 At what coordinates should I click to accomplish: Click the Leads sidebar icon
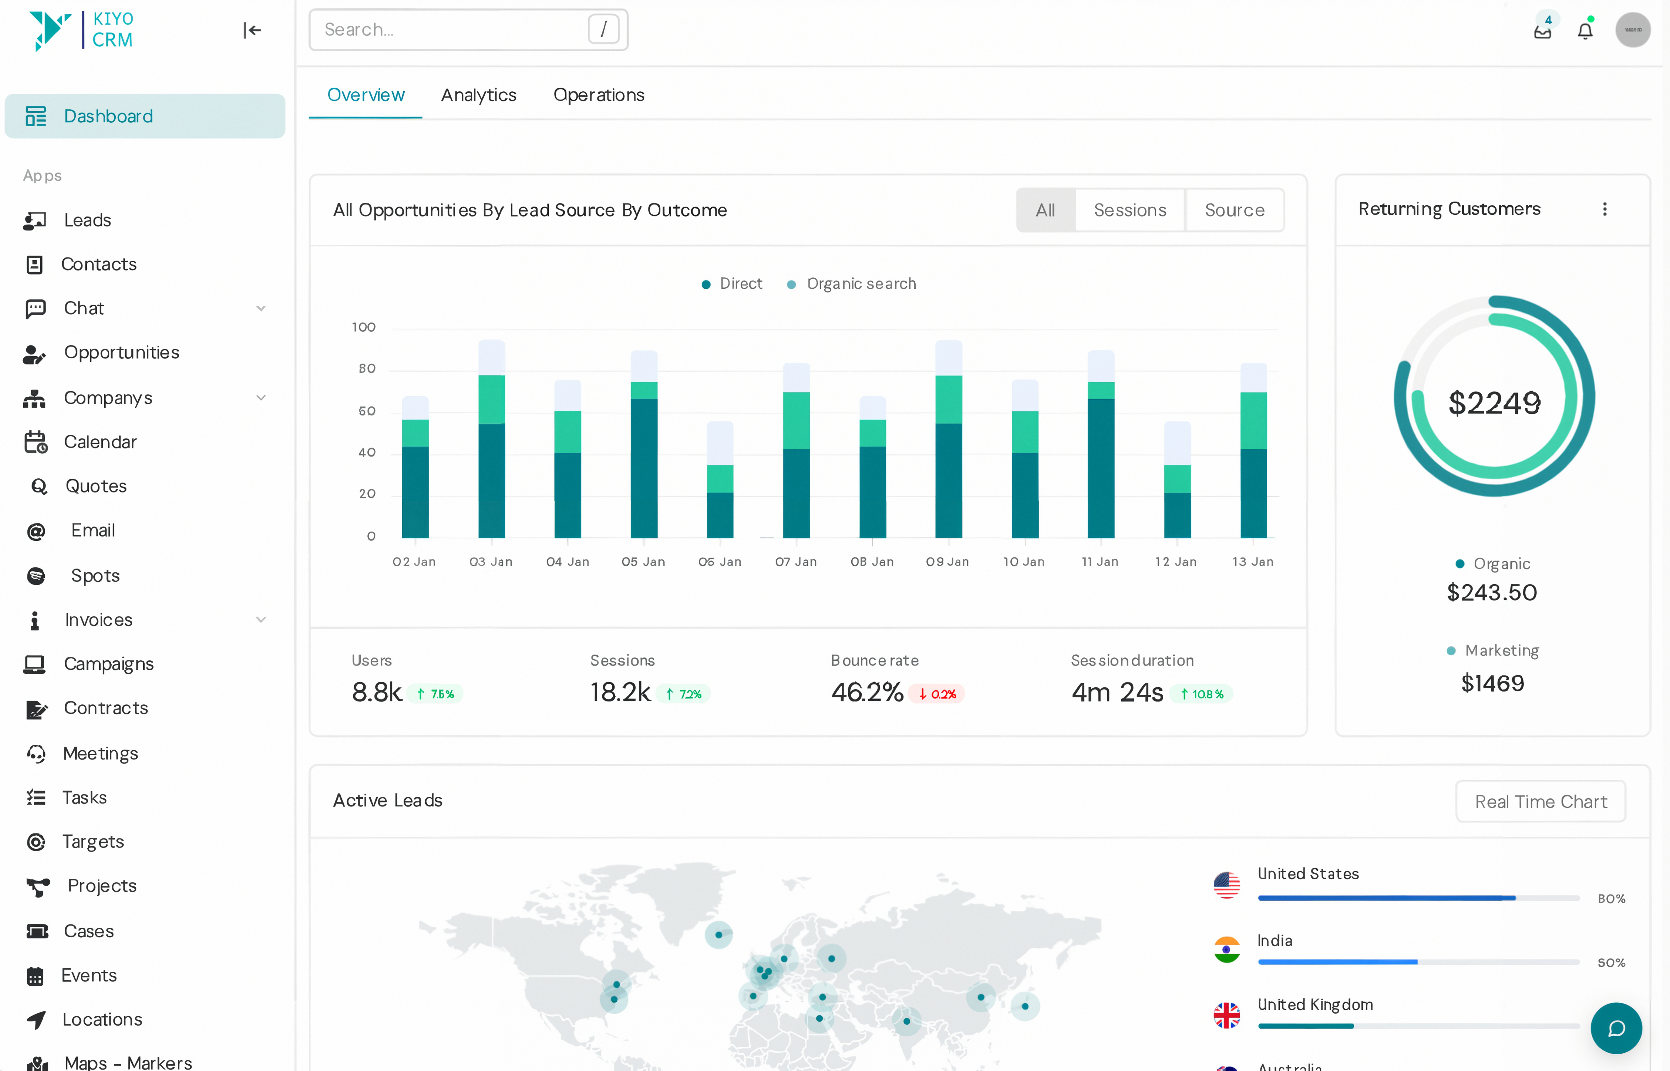pos(35,220)
